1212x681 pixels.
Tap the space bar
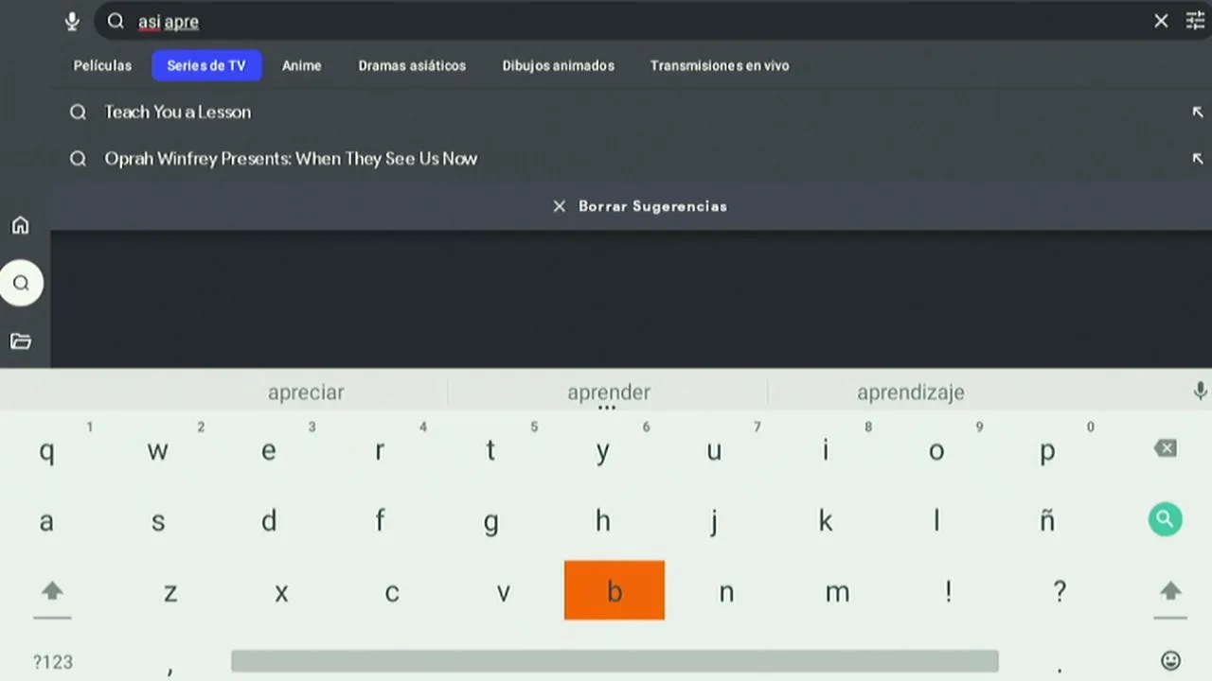click(x=615, y=660)
